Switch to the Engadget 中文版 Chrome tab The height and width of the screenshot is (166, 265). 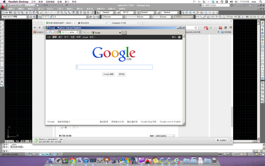(x=124, y=23)
